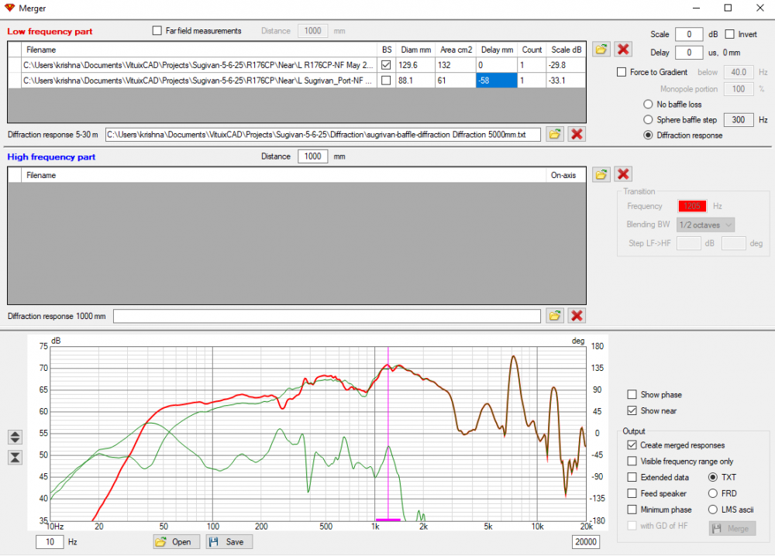Choose FRD output format
775x556 pixels.
(x=713, y=493)
